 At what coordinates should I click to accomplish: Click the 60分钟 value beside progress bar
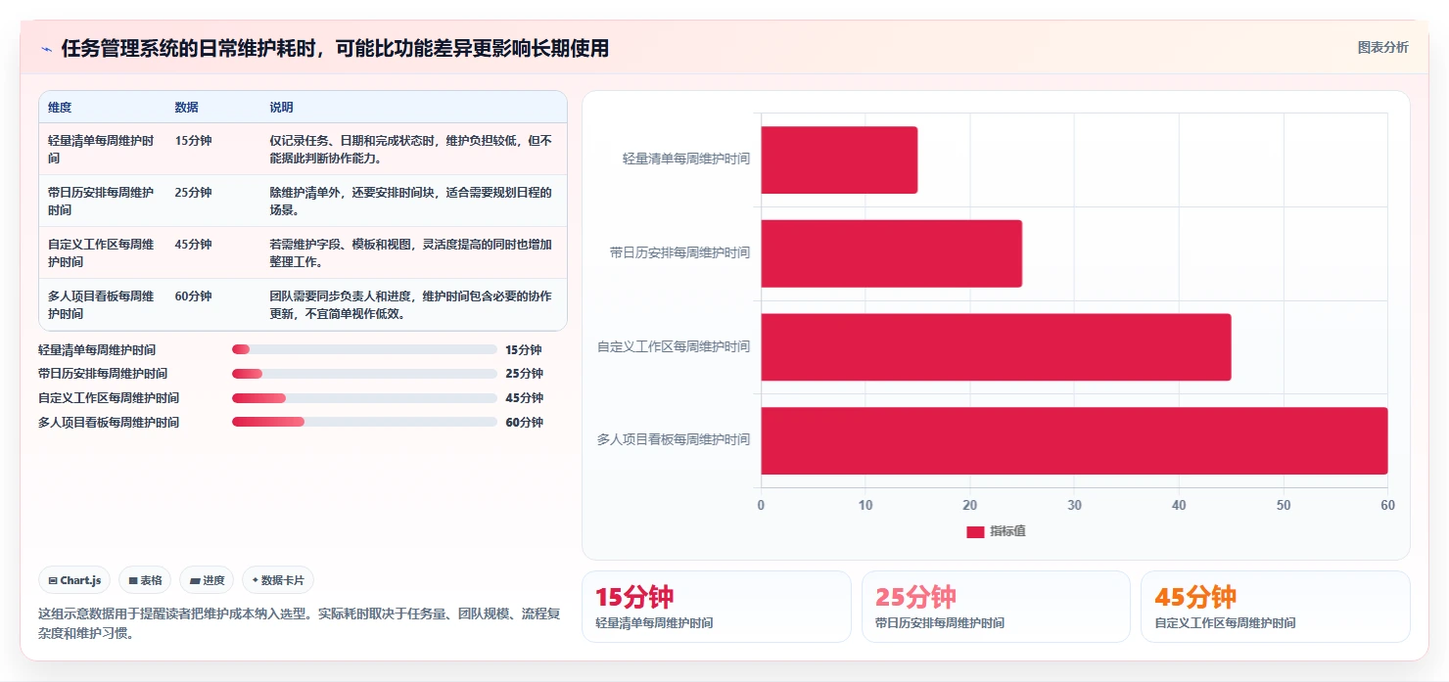524,423
